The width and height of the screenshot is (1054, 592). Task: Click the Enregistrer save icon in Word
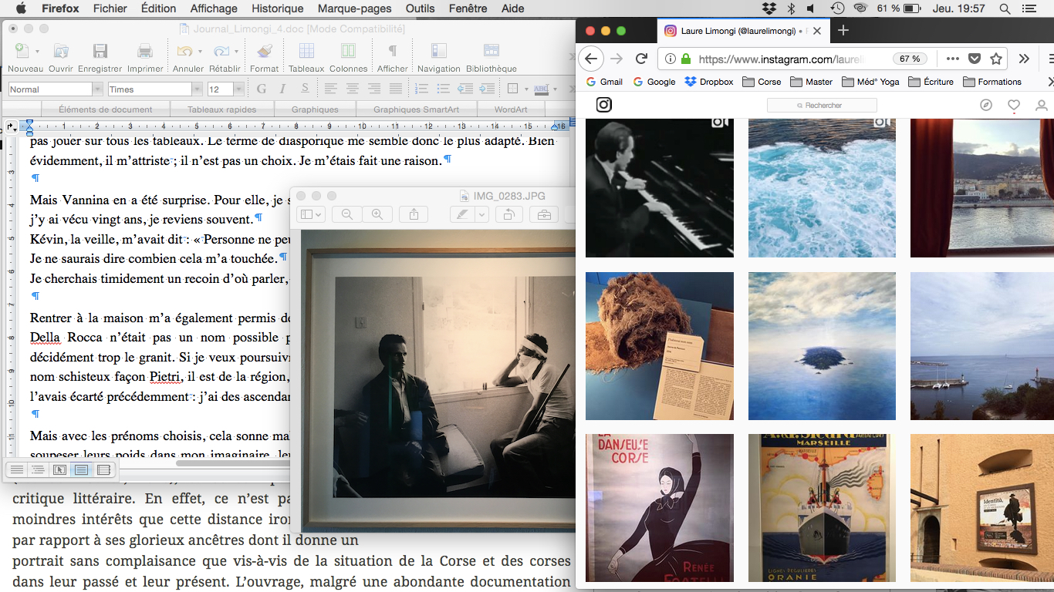[x=100, y=52]
